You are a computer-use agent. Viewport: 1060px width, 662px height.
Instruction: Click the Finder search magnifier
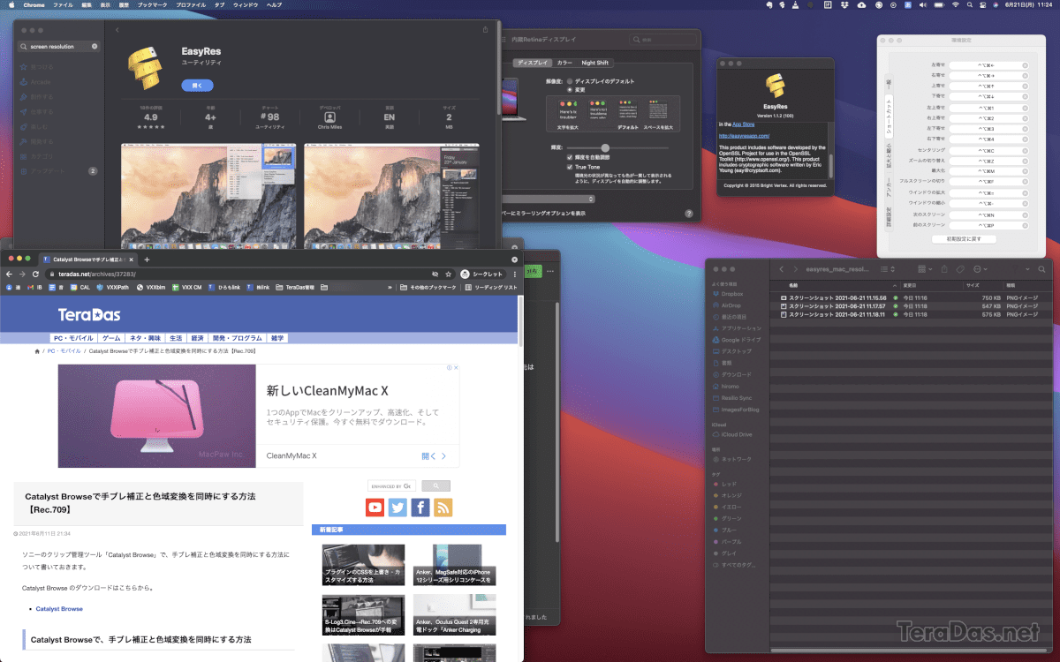(x=1041, y=268)
